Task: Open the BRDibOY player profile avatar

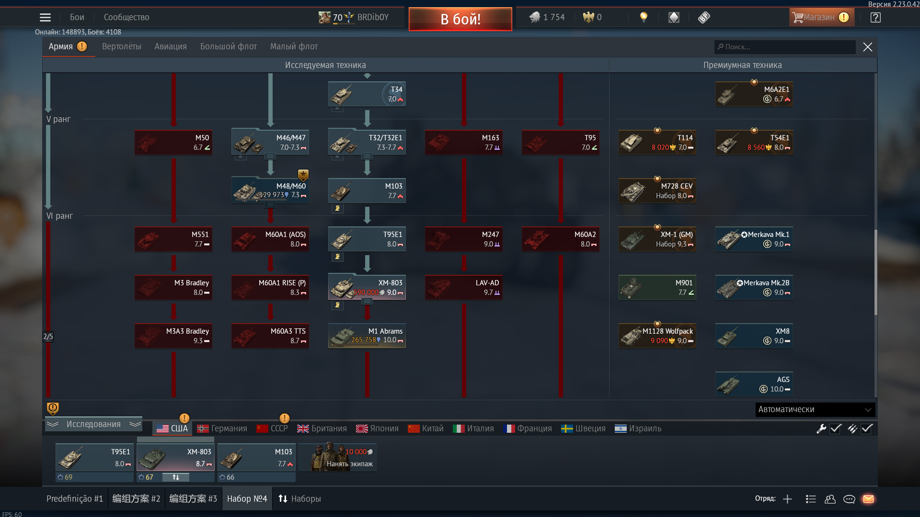Action: [x=324, y=17]
